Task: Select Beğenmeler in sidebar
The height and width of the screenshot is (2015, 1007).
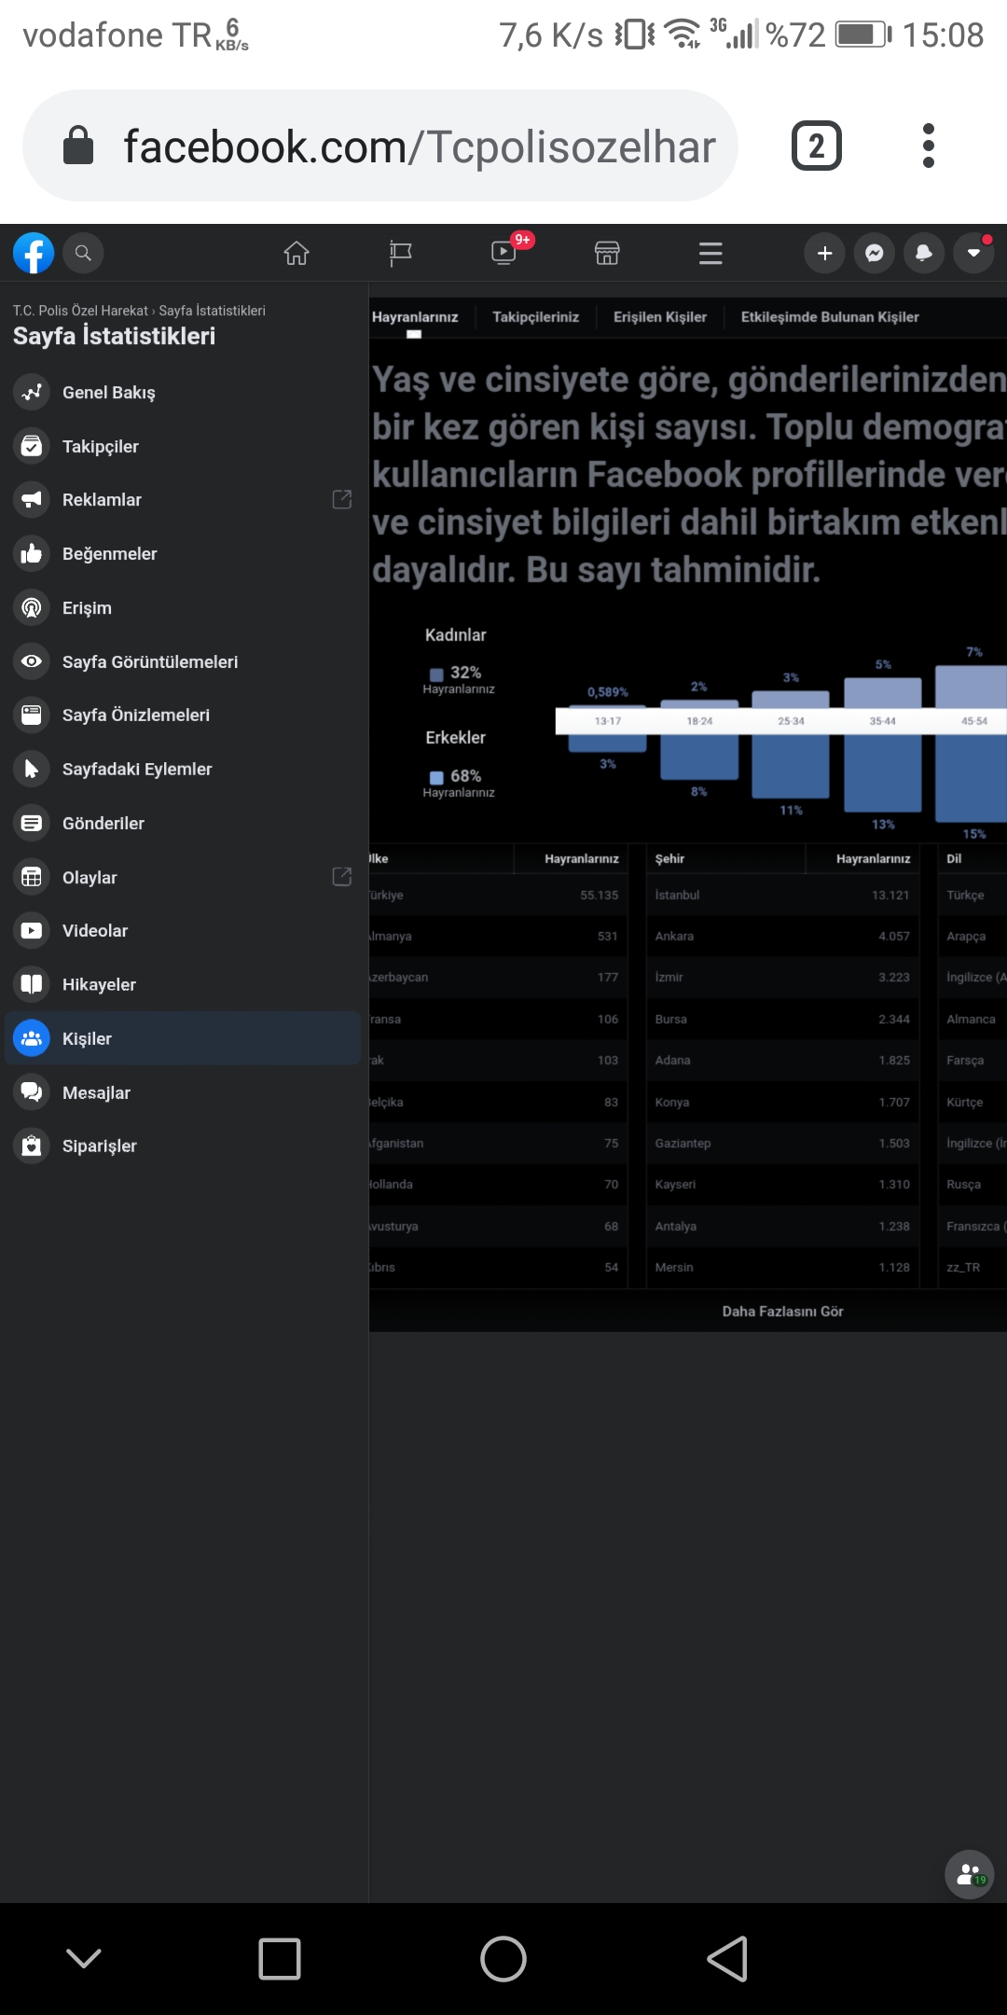Action: coord(183,554)
